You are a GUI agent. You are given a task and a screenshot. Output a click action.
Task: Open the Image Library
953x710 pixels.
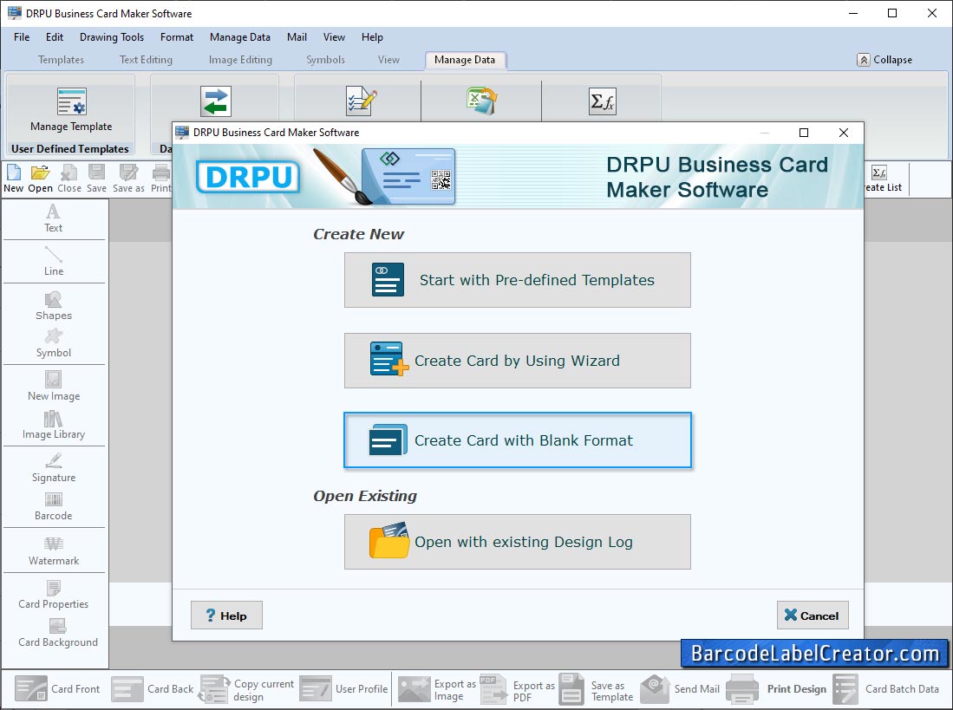tap(54, 425)
